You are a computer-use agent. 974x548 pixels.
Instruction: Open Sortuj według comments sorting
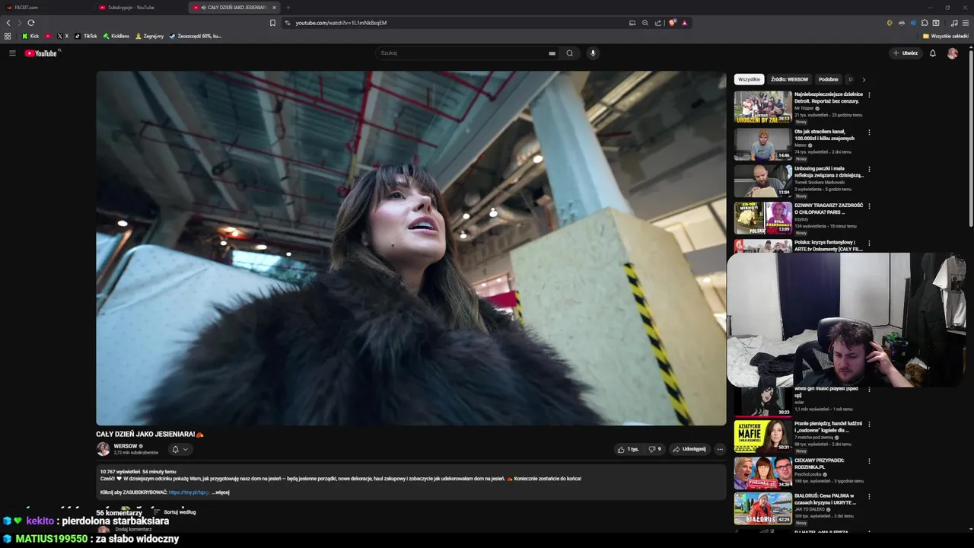click(175, 512)
